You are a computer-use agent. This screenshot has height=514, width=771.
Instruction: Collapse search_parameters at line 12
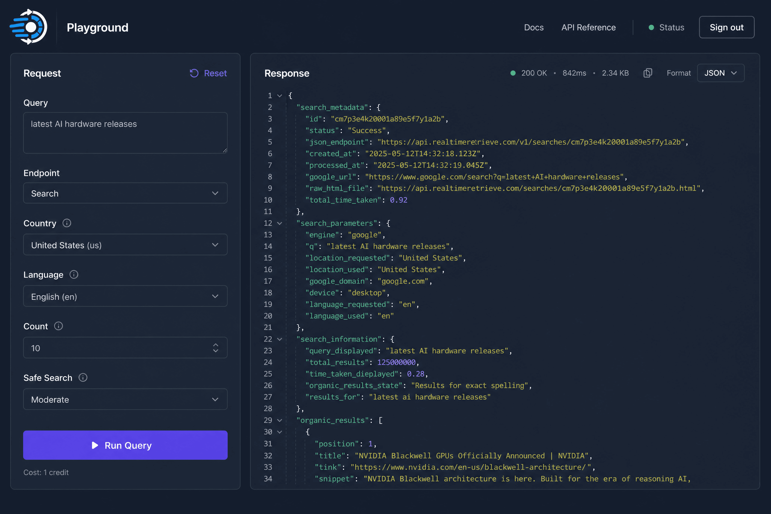[280, 223]
